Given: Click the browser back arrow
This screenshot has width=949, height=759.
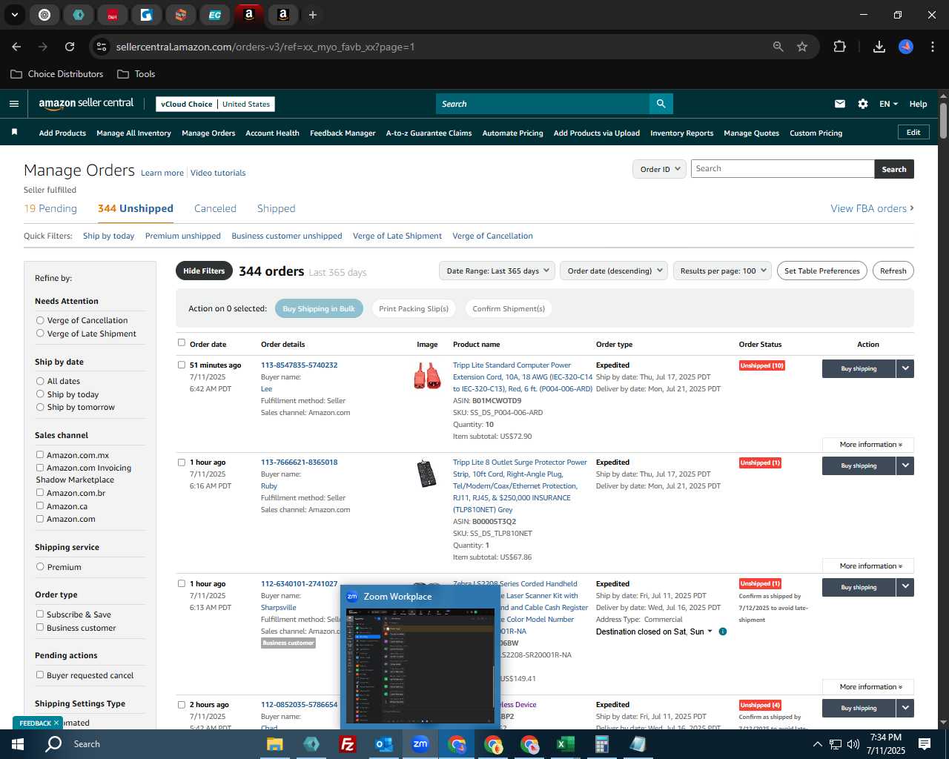Looking at the screenshot, I should pyautogui.click(x=16, y=47).
